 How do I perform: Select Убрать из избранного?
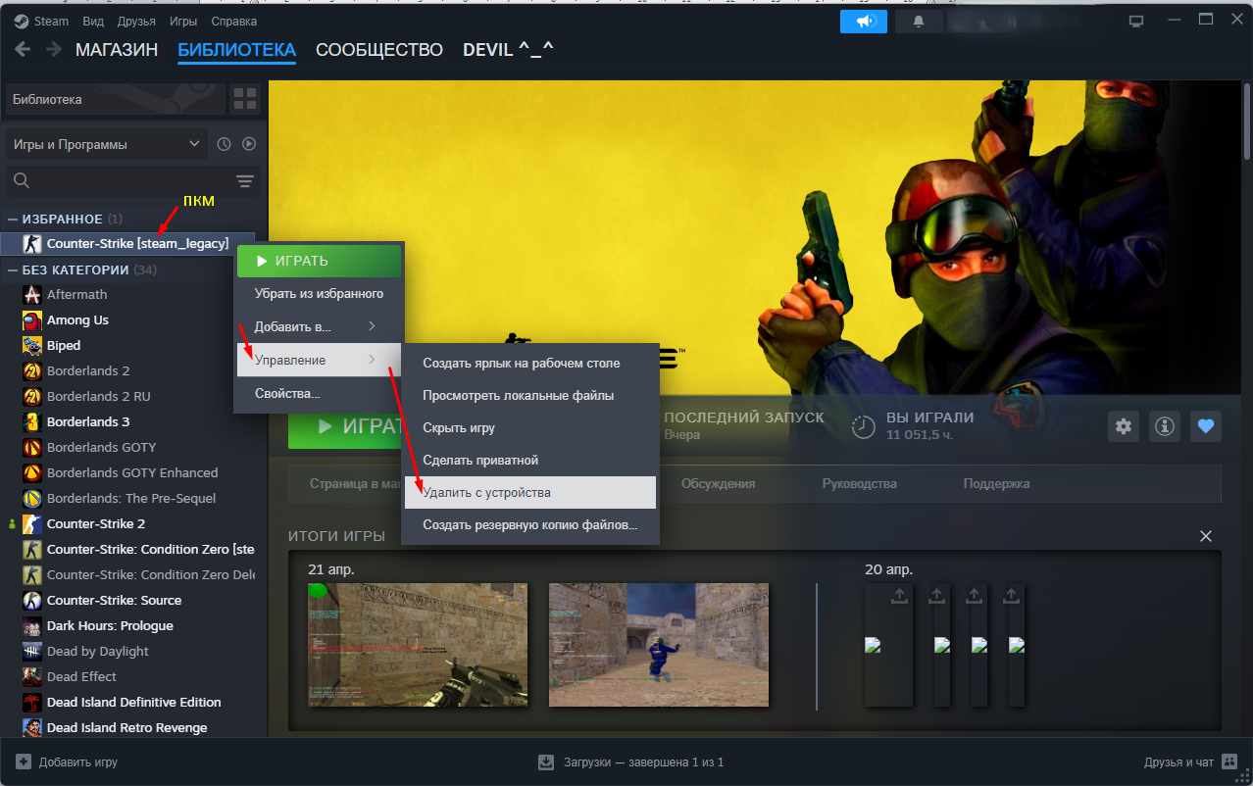[x=319, y=293]
